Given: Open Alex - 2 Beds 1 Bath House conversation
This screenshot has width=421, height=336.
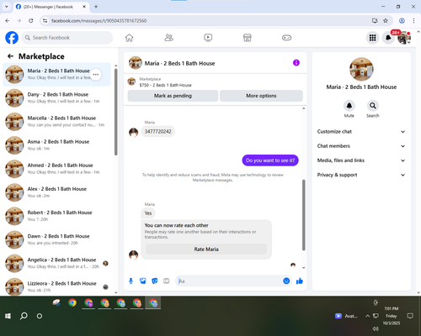Looking at the screenshot, I should click(56, 192).
